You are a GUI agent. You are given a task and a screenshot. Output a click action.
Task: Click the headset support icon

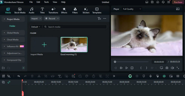tap(163, 2)
